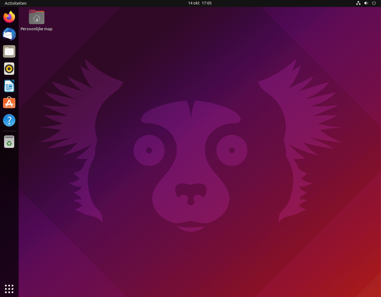Select the home folder desktop icon
The width and height of the screenshot is (381, 297).
coord(37,17)
